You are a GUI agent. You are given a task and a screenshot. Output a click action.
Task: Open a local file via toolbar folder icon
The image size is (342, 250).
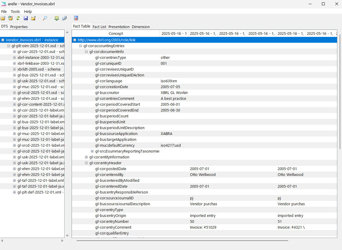pyautogui.click(x=3, y=18)
